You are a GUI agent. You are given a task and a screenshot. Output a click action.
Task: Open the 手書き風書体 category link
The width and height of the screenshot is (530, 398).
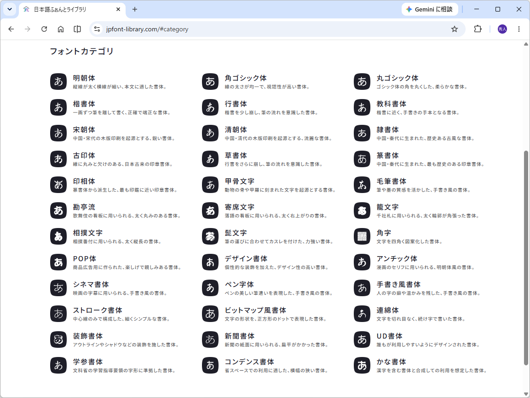[398, 284]
